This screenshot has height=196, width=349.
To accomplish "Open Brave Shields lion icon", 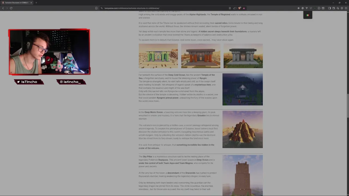I will pos(239,8).
